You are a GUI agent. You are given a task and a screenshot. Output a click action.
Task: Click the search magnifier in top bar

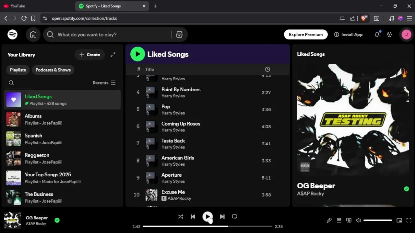point(50,35)
